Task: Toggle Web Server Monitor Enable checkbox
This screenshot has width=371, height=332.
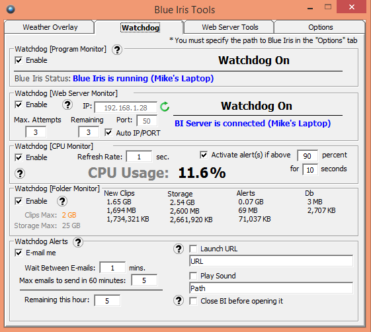Action: [x=19, y=104]
